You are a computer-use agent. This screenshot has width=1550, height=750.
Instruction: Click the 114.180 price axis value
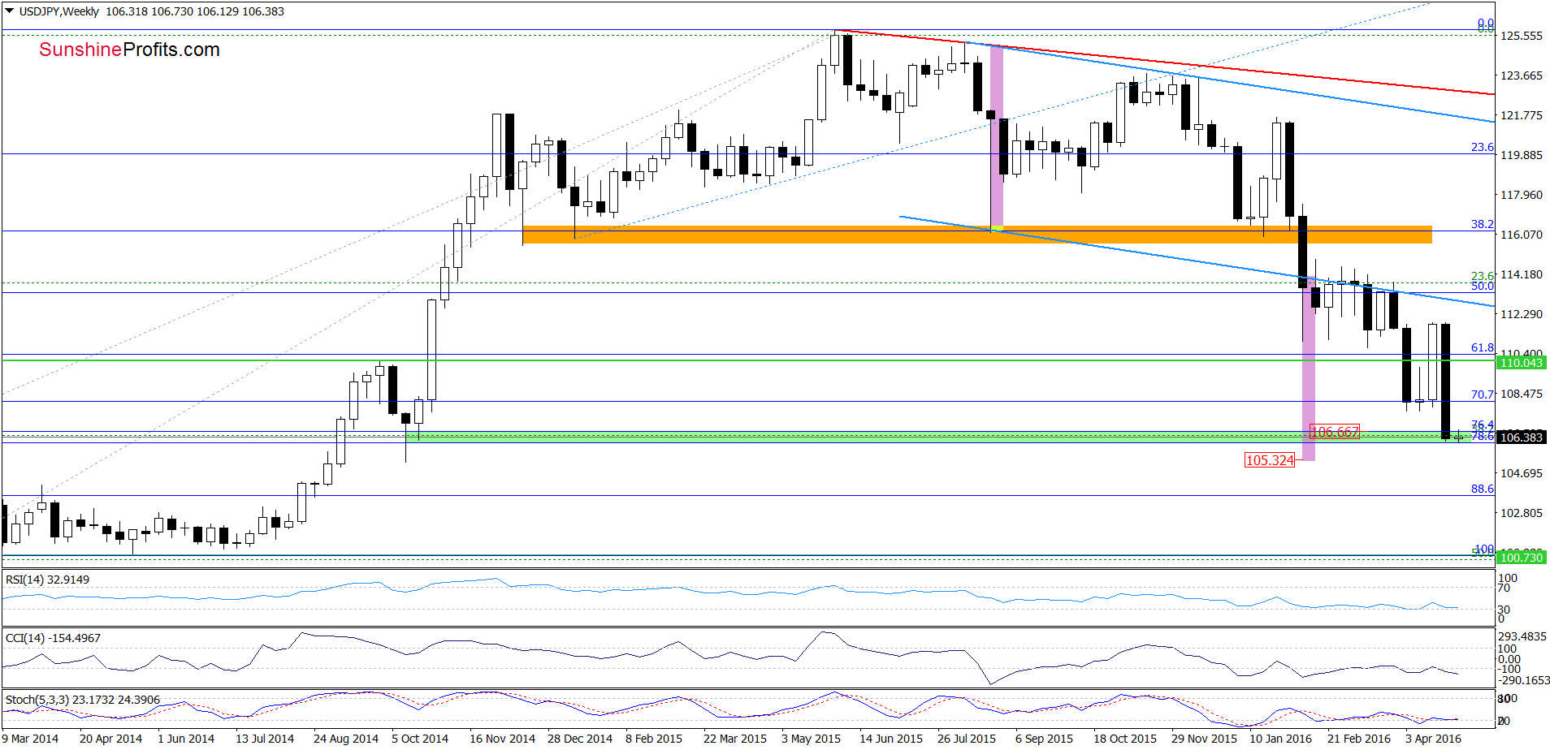tap(1522, 274)
